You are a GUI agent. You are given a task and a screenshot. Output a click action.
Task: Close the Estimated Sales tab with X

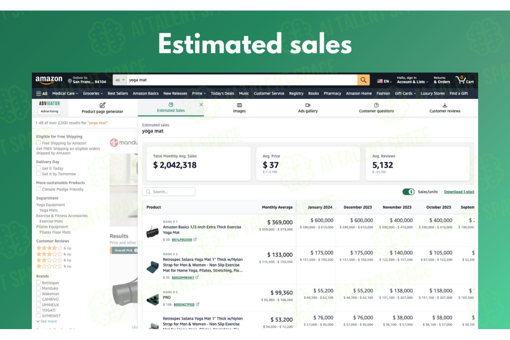(x=201, y=105)
